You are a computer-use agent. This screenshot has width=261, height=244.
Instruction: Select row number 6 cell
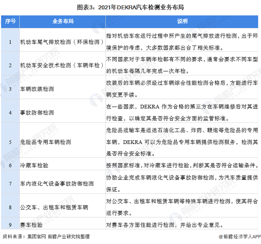10,164
